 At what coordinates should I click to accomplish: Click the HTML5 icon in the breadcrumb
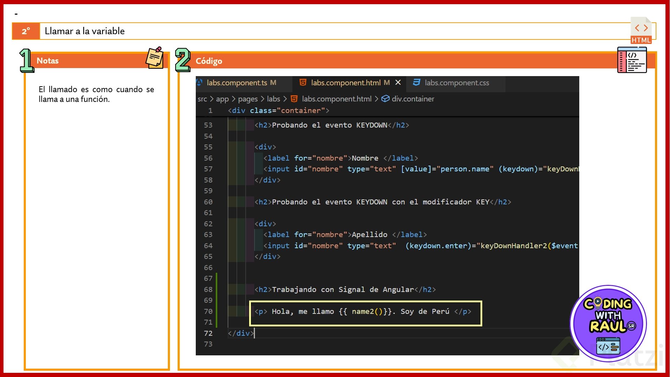294,99
